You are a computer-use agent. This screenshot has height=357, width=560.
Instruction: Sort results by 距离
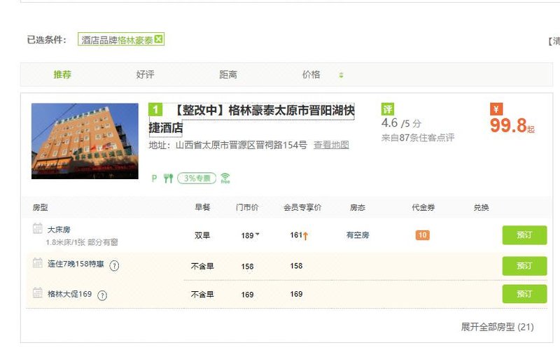tap(228, 75)
